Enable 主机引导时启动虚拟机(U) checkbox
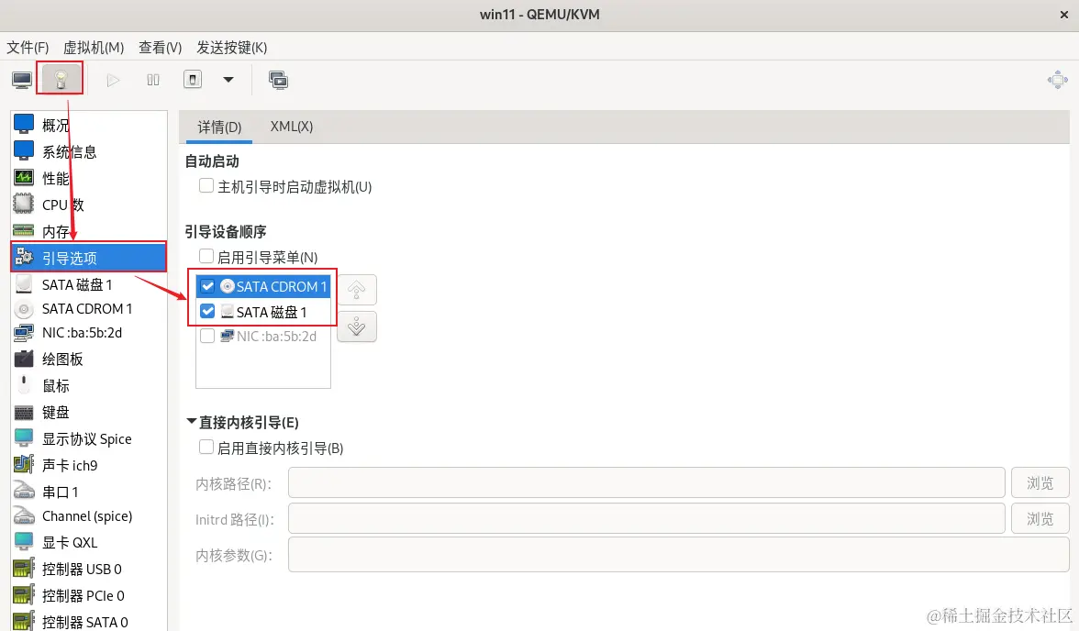The width and height of the screenshot is (1079, 631). tap(206, 186)
